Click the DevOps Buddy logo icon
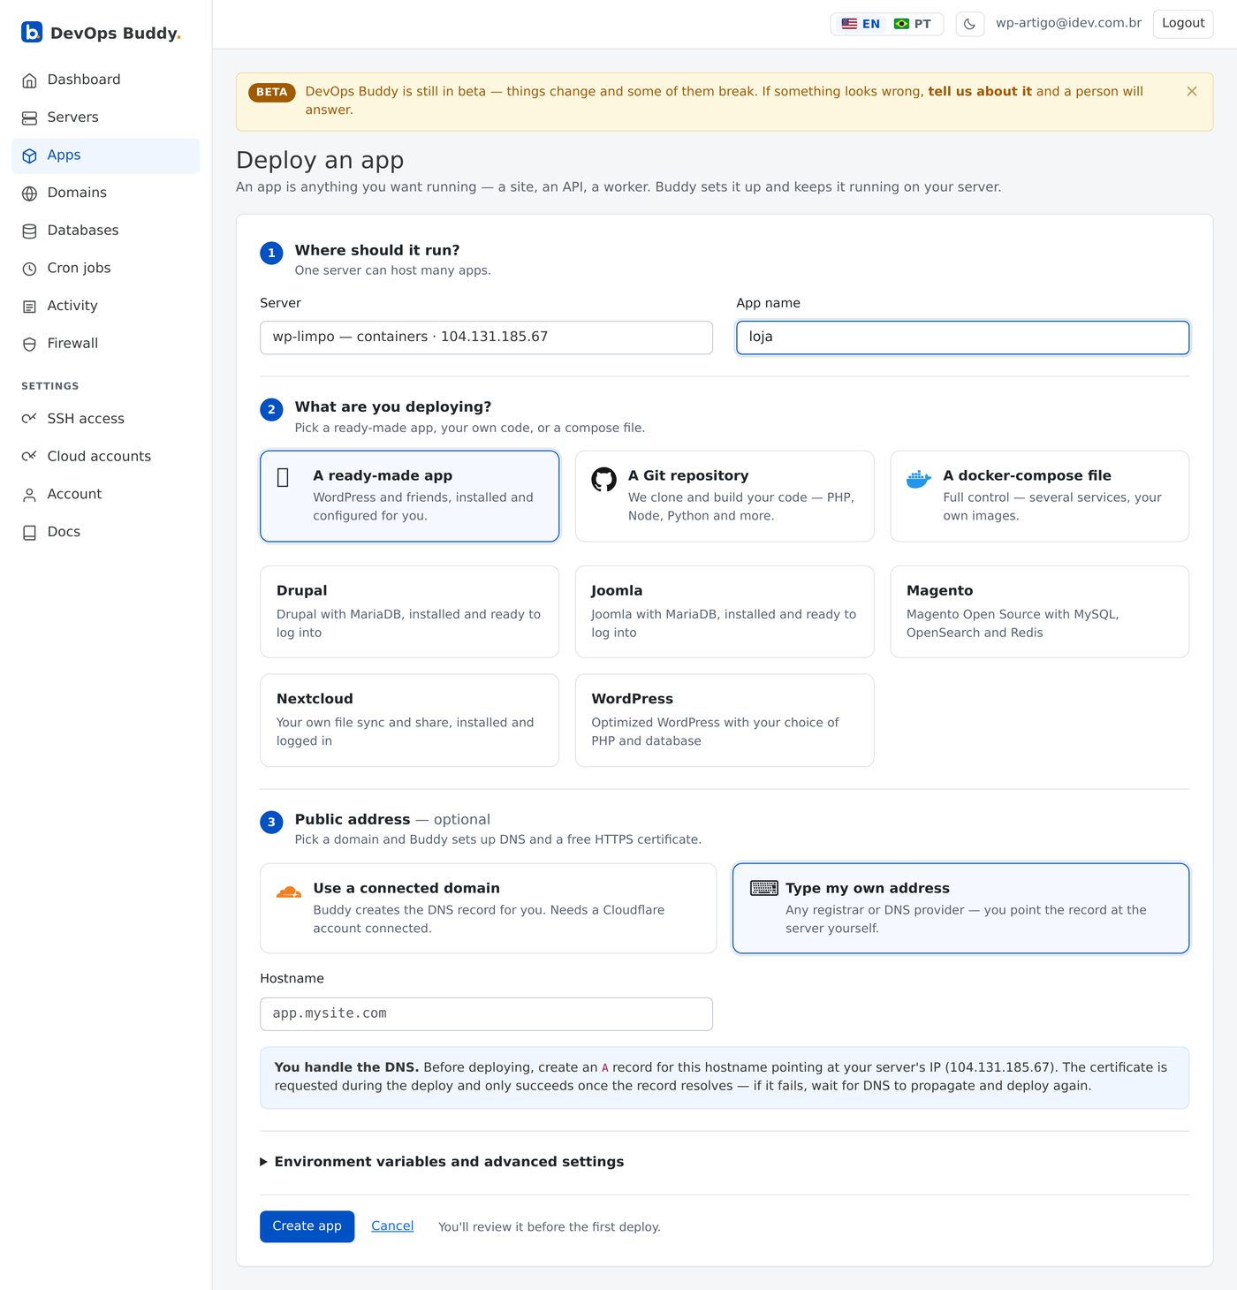1237x1290 pixels. point(32,33)
